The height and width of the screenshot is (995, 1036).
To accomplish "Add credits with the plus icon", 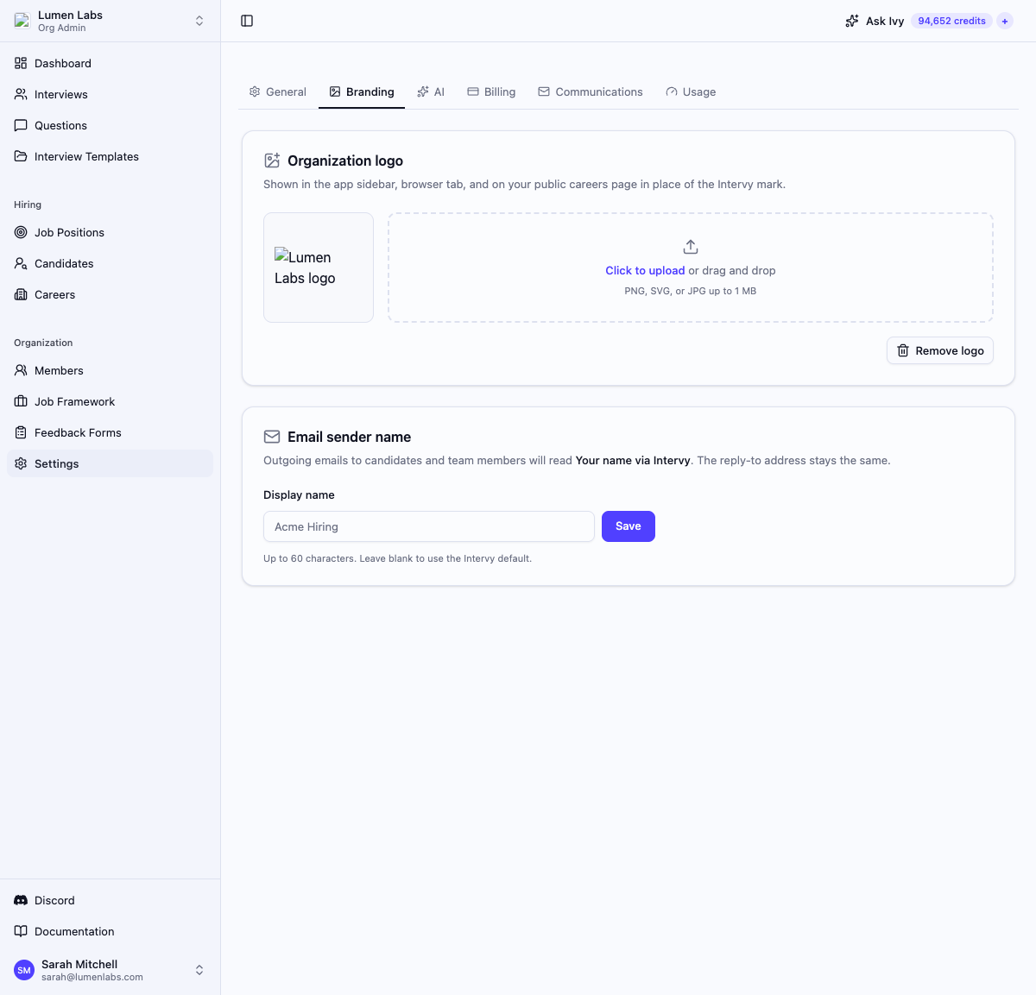I will [1005, 21].
